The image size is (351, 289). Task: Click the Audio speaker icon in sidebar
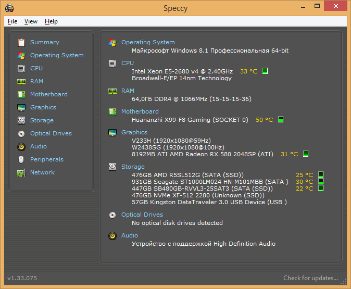(x=21, y=146)
